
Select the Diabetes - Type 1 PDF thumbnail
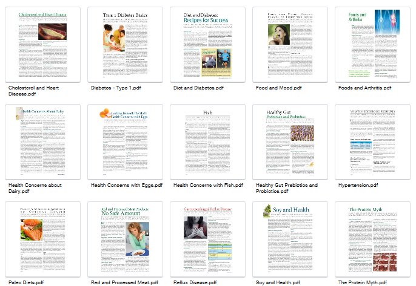(125, 45)
